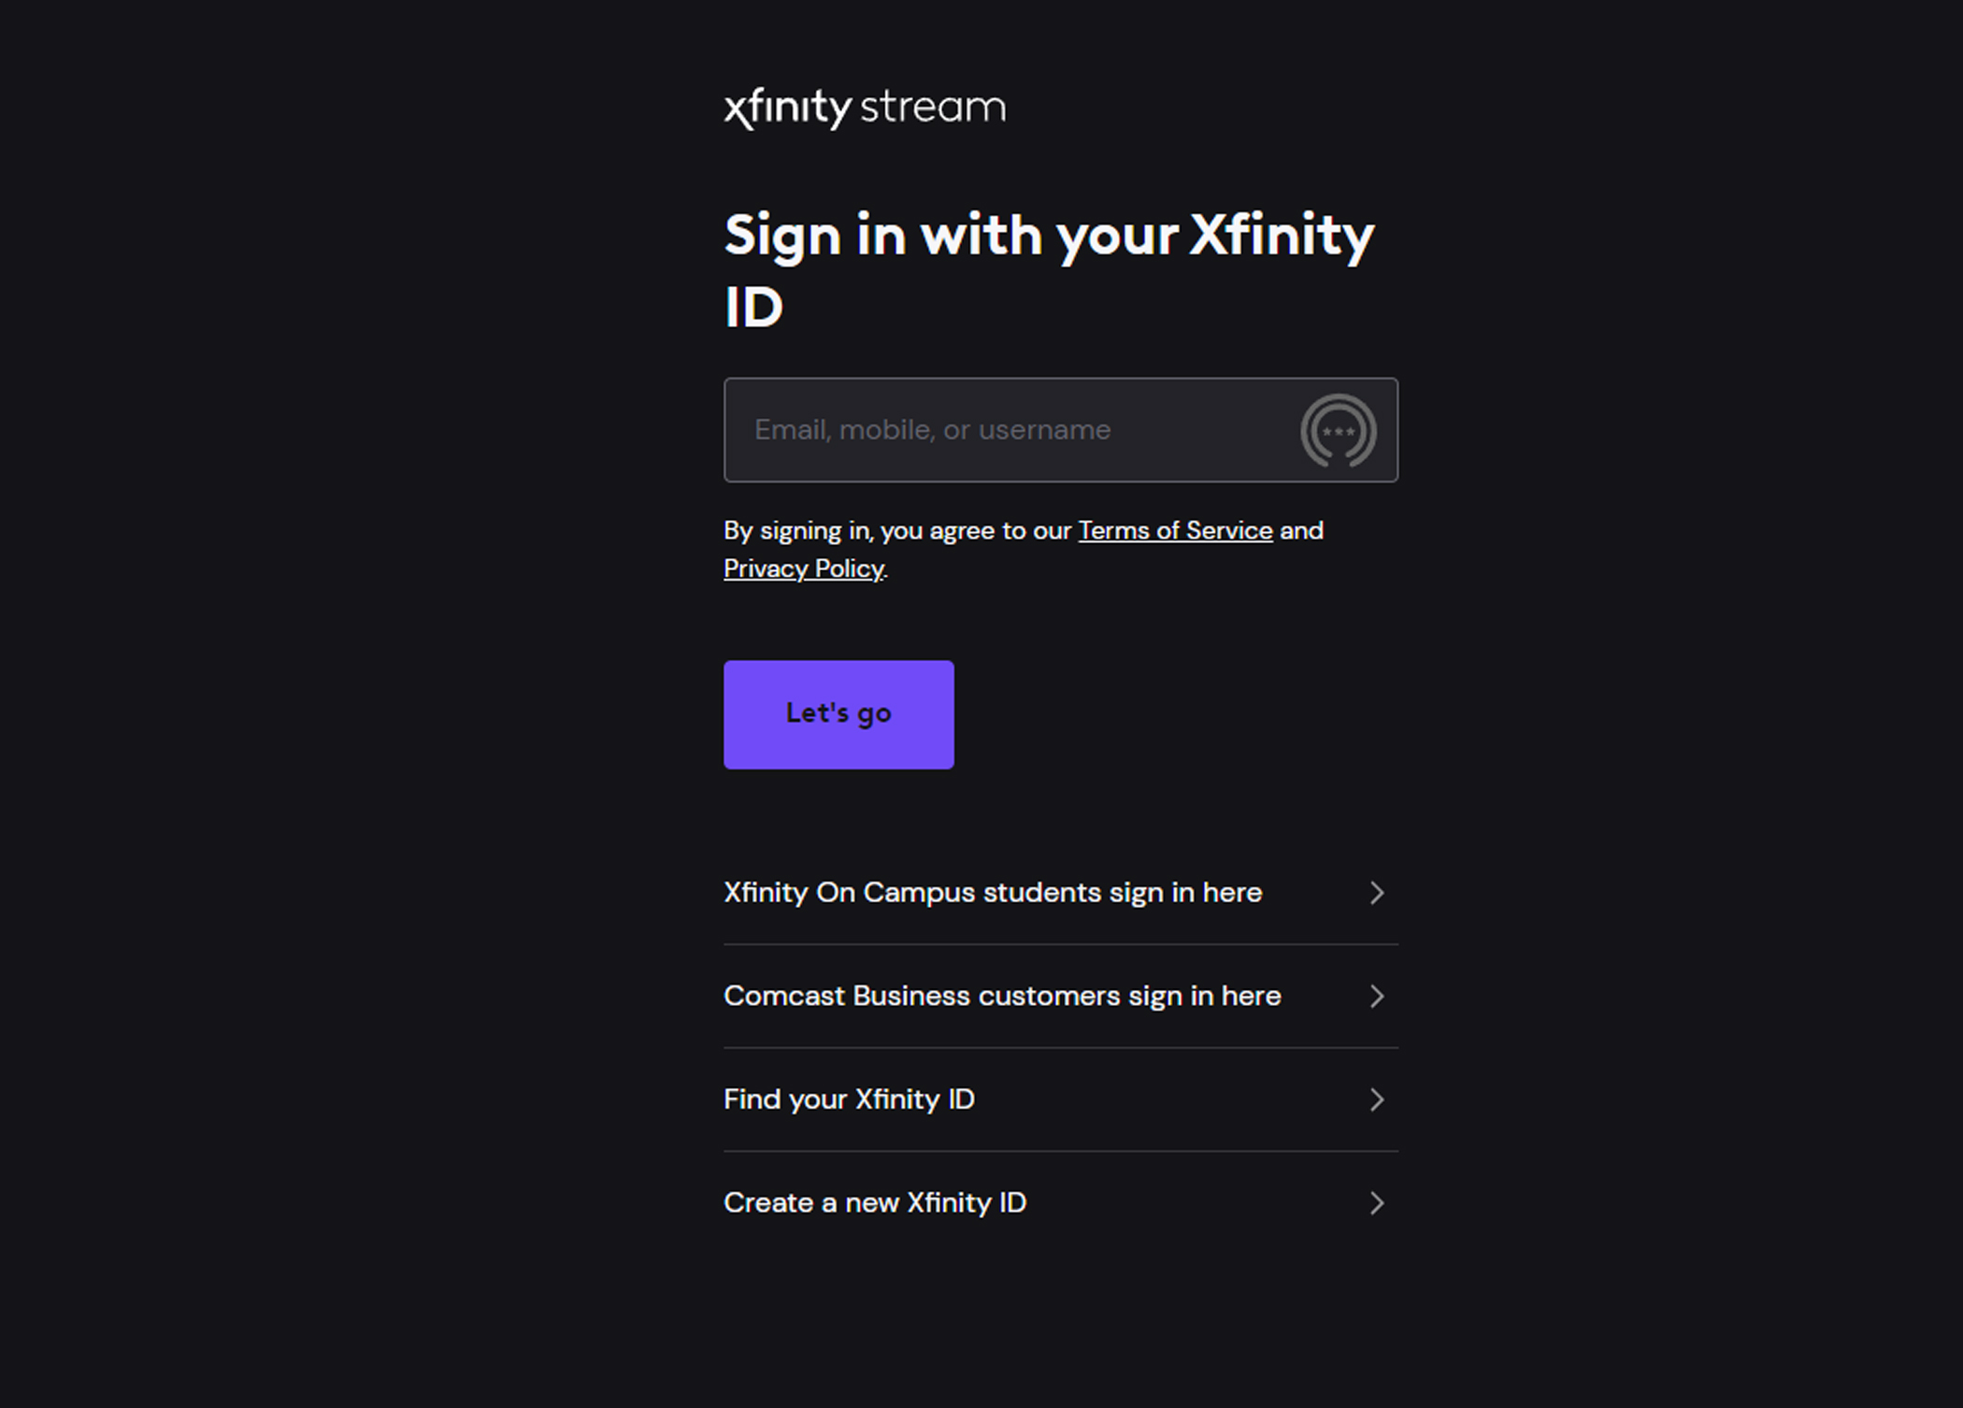Image resolution: width=1963 pixels, height=1408 pixels.
Task: Click the arrow next to Comcast Business
Action: click(x=1376, y=997)
